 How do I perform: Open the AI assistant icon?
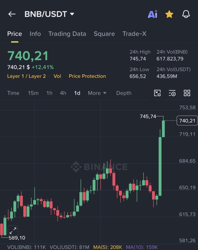coord(152,14)
